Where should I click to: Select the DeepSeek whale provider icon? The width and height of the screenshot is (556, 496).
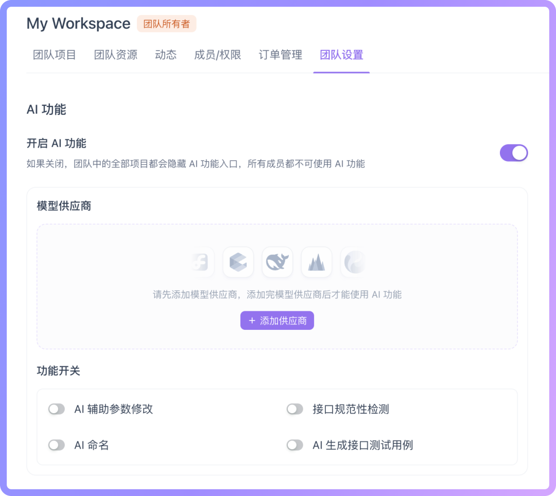(x=277, y=262)
